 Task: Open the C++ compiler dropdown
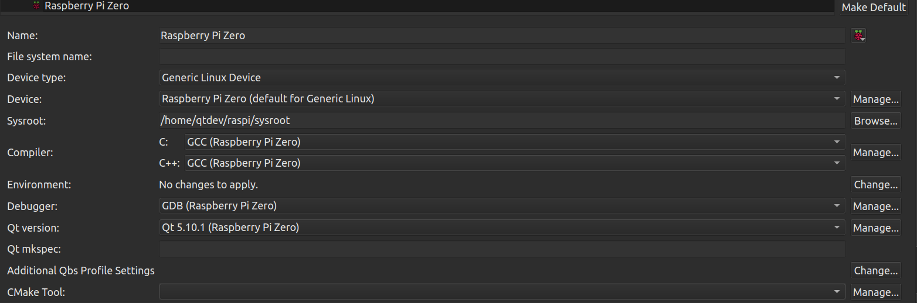tap(515, 163)
